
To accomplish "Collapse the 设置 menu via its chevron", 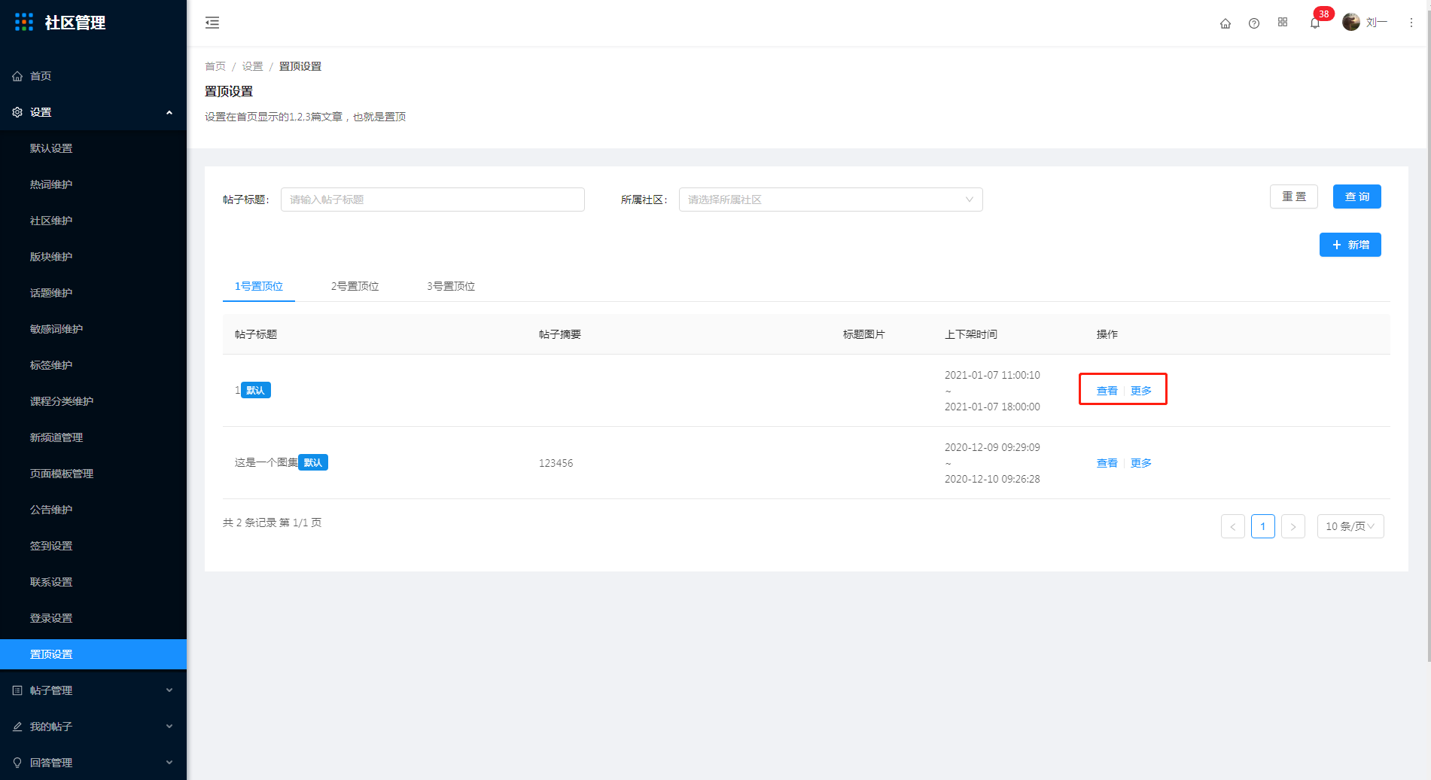I will 169,112.
